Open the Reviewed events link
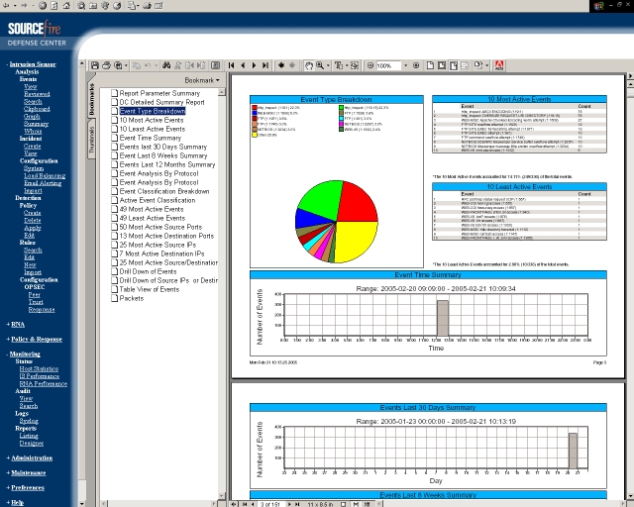The height and width of the screenshot is (507, 634). click(37, 94)
